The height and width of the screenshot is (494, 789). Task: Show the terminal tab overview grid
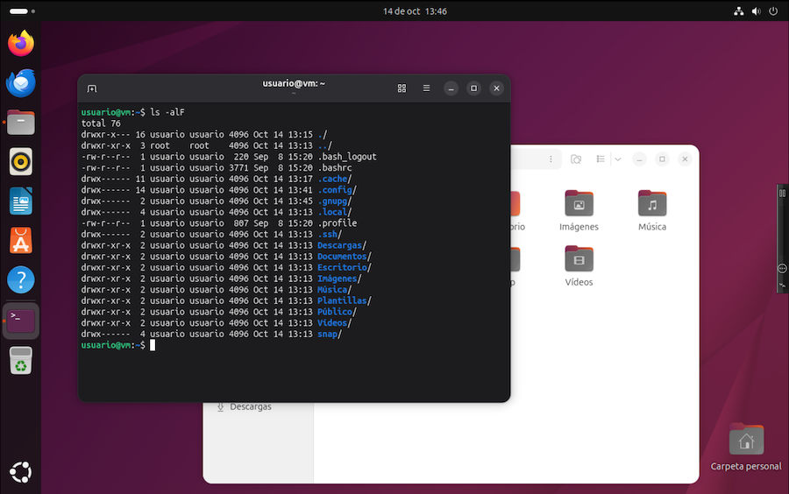pos(402,88)
